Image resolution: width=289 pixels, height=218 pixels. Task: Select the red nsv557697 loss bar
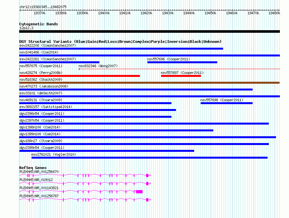[x=181, y=76]
